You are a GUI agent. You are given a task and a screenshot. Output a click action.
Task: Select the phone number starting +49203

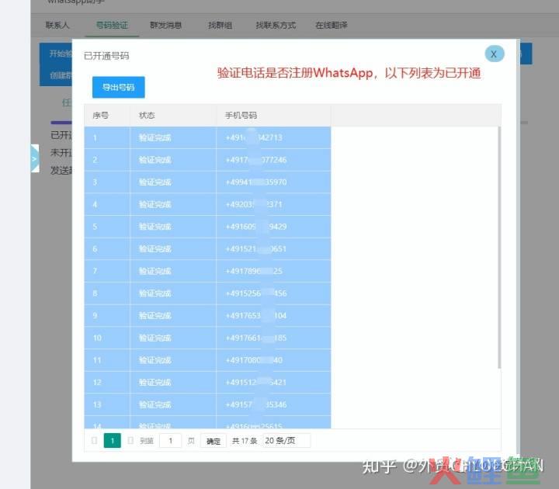tap(254, 204)
